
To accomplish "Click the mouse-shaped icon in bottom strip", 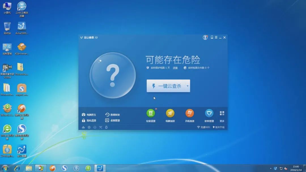I will click(x=106, y=127).
